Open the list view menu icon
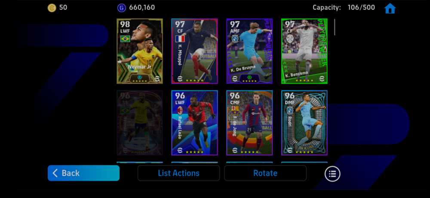 (x=332, y=174)
